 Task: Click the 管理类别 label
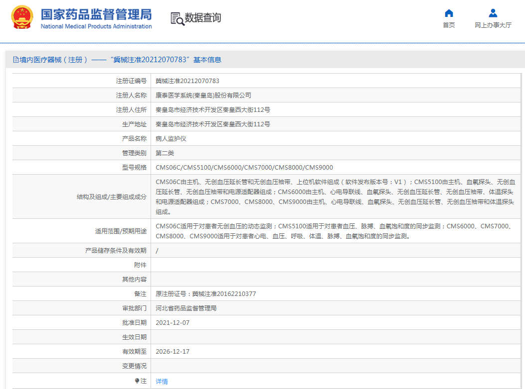coord(134,153)
